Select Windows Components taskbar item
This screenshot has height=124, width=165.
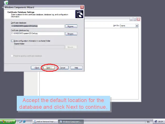tap(71, 122)
